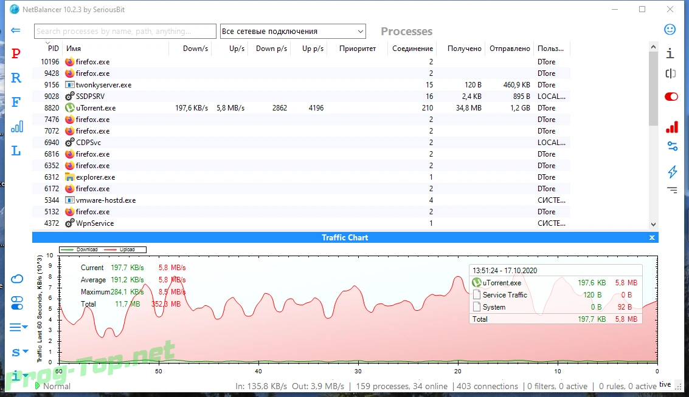Click the Download legend entry in chart
The width and height of the screenshot is (689, 397).
[x=80, y=249]
